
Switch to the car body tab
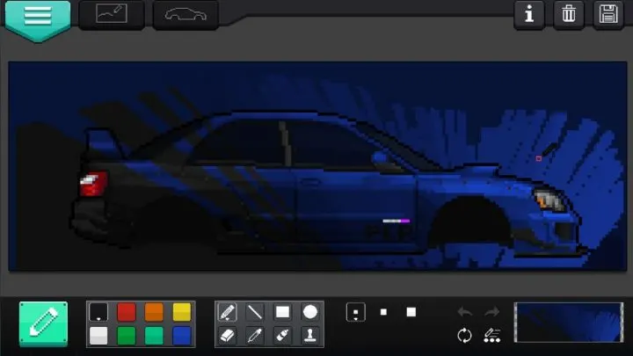(x=186, y=15)
